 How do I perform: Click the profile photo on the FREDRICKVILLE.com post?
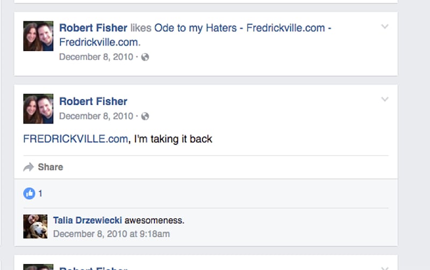tap(38, 109)
